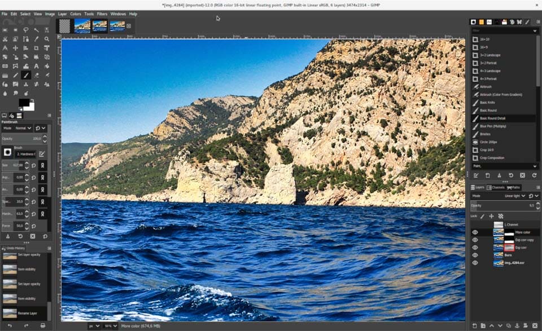This screenshot has height=331, width=542.
Task: Show the L Channel layer
Action: pos(475,224)
